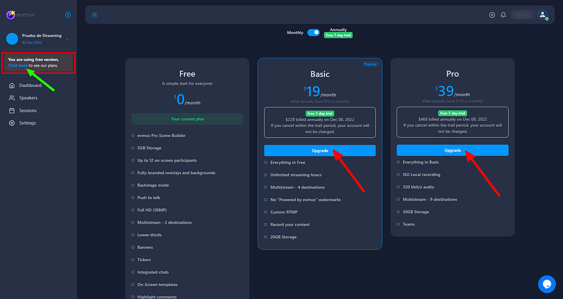The height and width of the screenshot is (299, 563).
Task: Click 'Backstage mode' feature
Action: 153,185
